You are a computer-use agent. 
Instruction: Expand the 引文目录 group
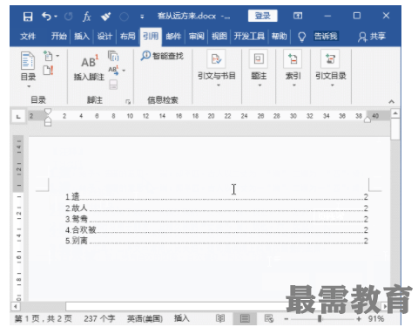tap(331, 68)
